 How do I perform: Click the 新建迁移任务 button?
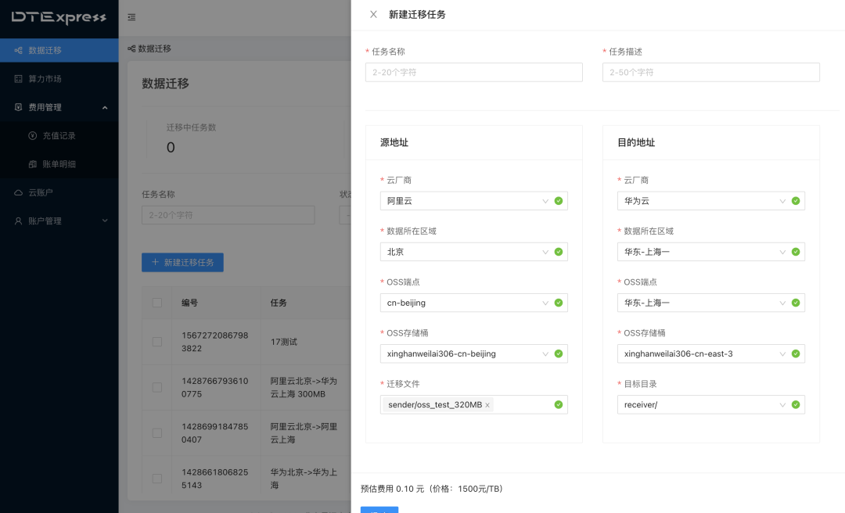(x=182, y=263)
